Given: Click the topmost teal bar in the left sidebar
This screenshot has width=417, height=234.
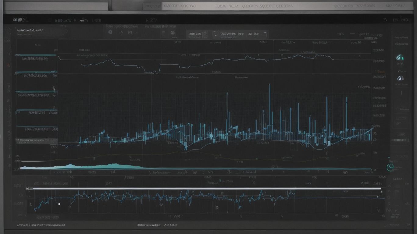Looking at the screenshot, I should (35, 55).
